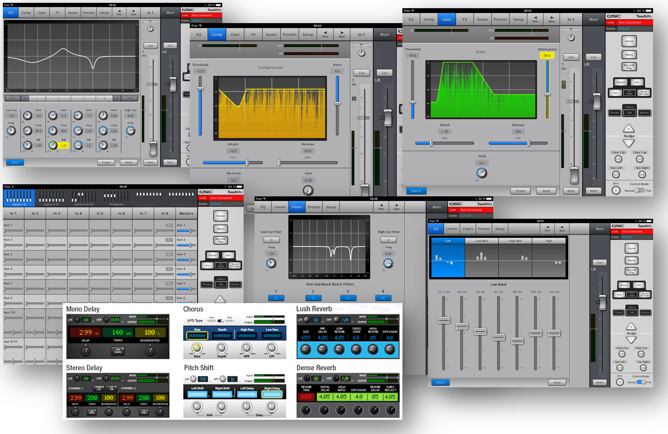Click the Gate Hold value field 221

point(482,163)
